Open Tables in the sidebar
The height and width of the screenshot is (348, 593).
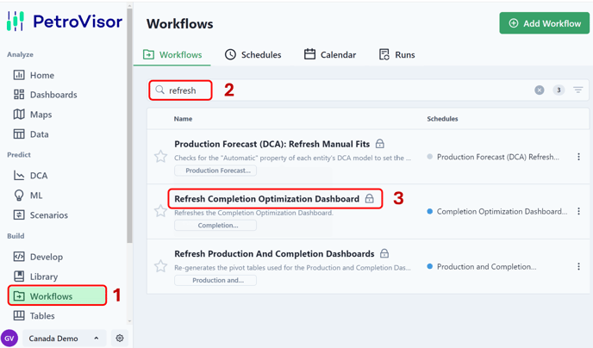point(34,315)
